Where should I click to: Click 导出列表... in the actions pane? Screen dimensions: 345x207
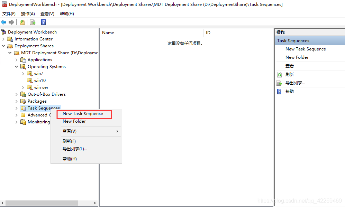(x=295, y=83)
